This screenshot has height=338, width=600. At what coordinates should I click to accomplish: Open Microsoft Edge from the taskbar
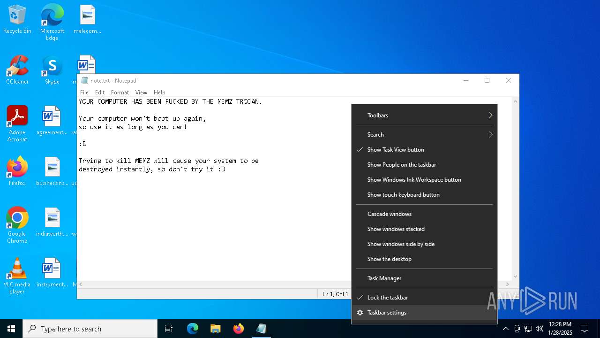tap(193, 329)
